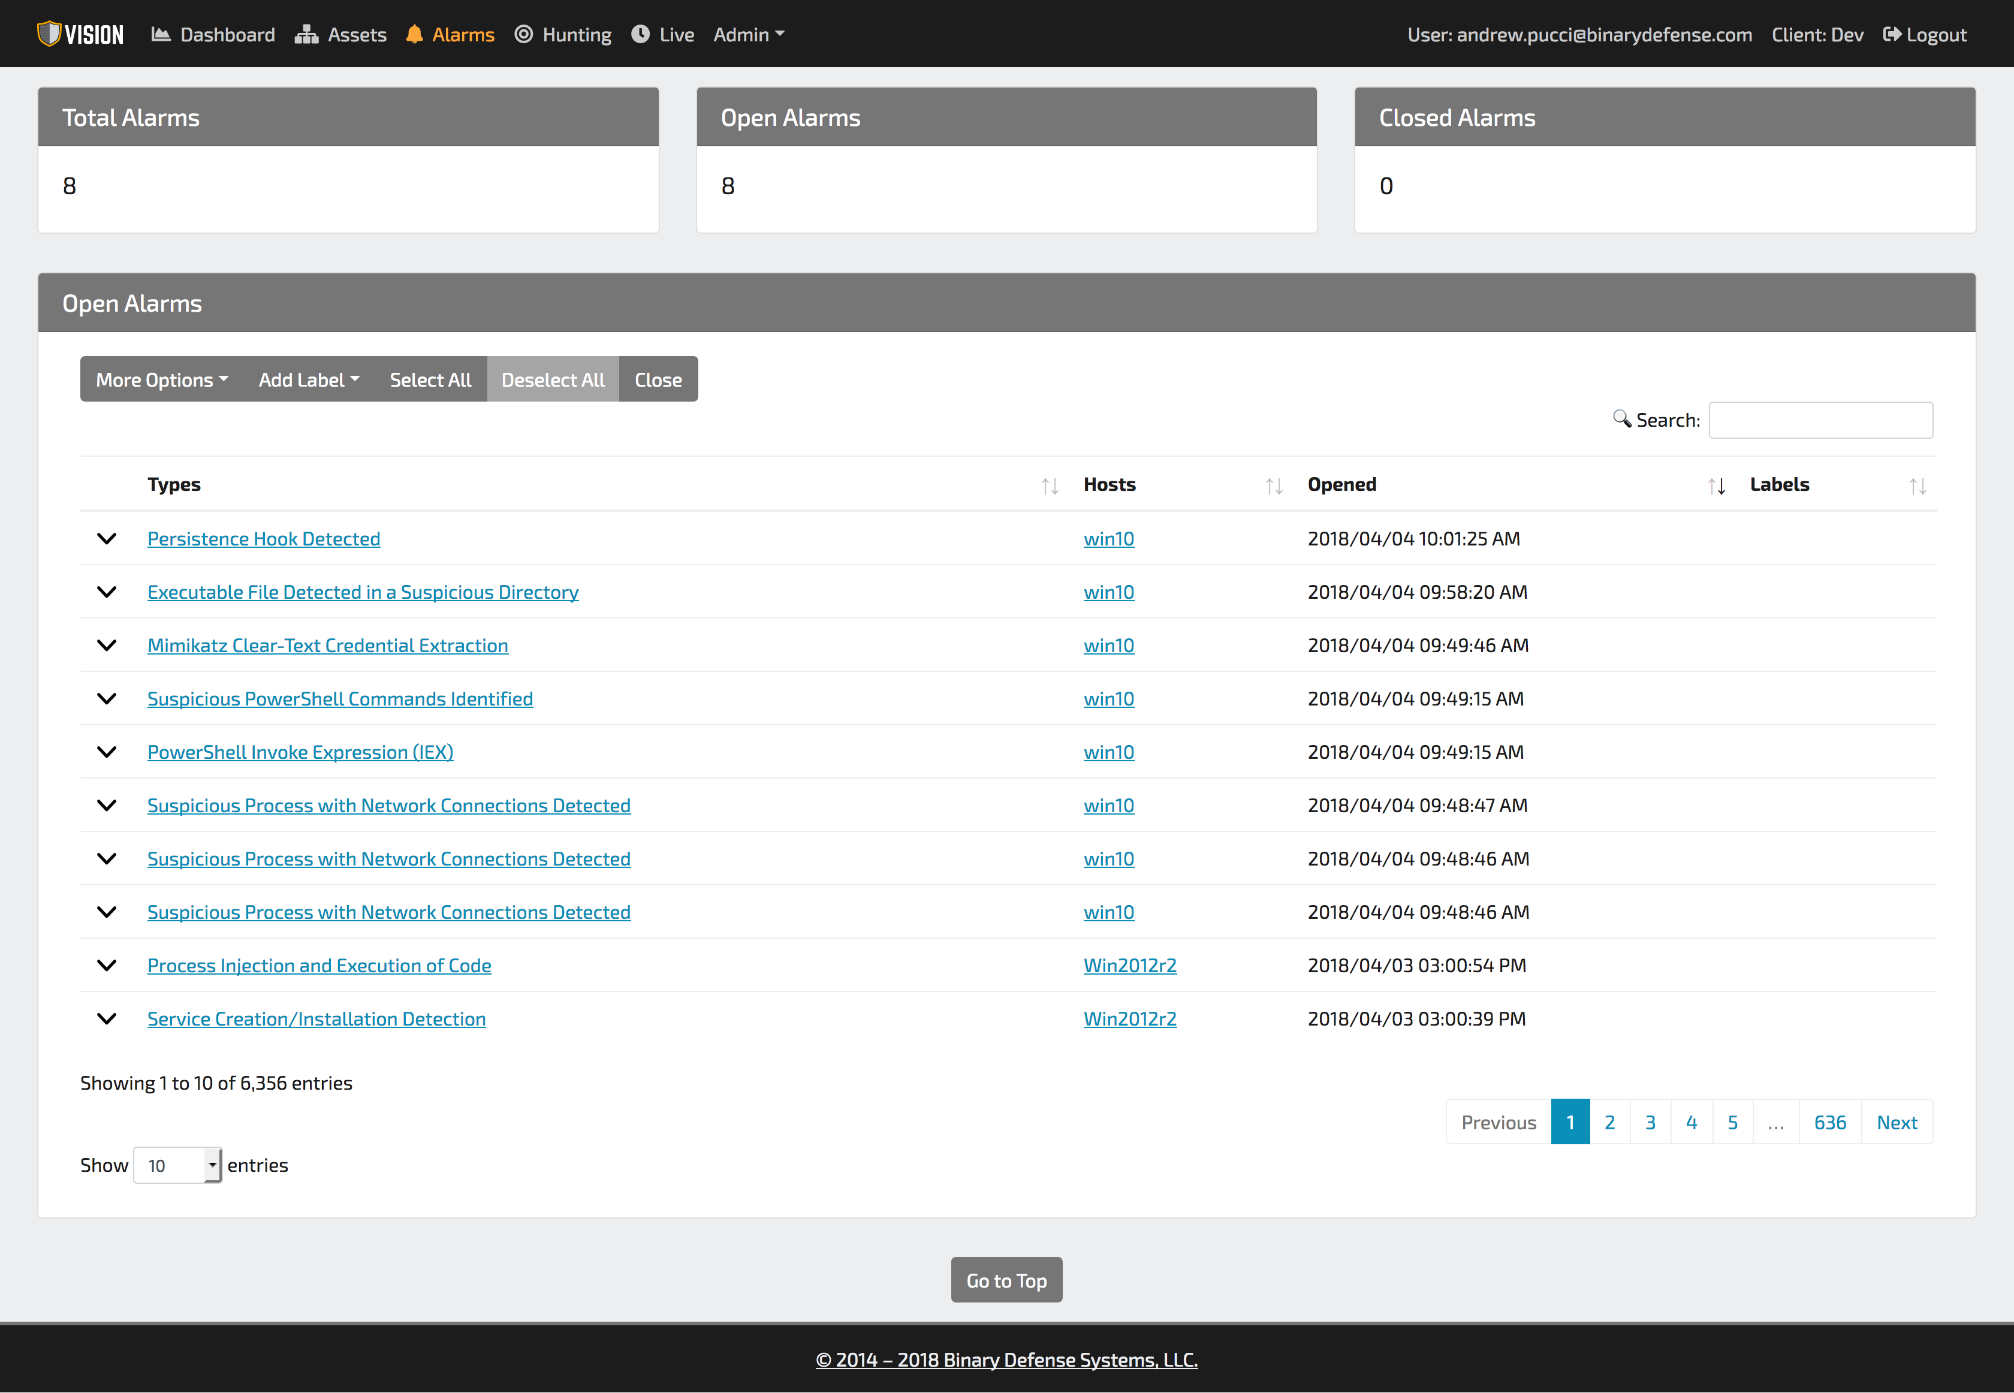Expand the Persistence Hook Detected row
Viewport: 2014px width, 1393px height.
point(107,538)
